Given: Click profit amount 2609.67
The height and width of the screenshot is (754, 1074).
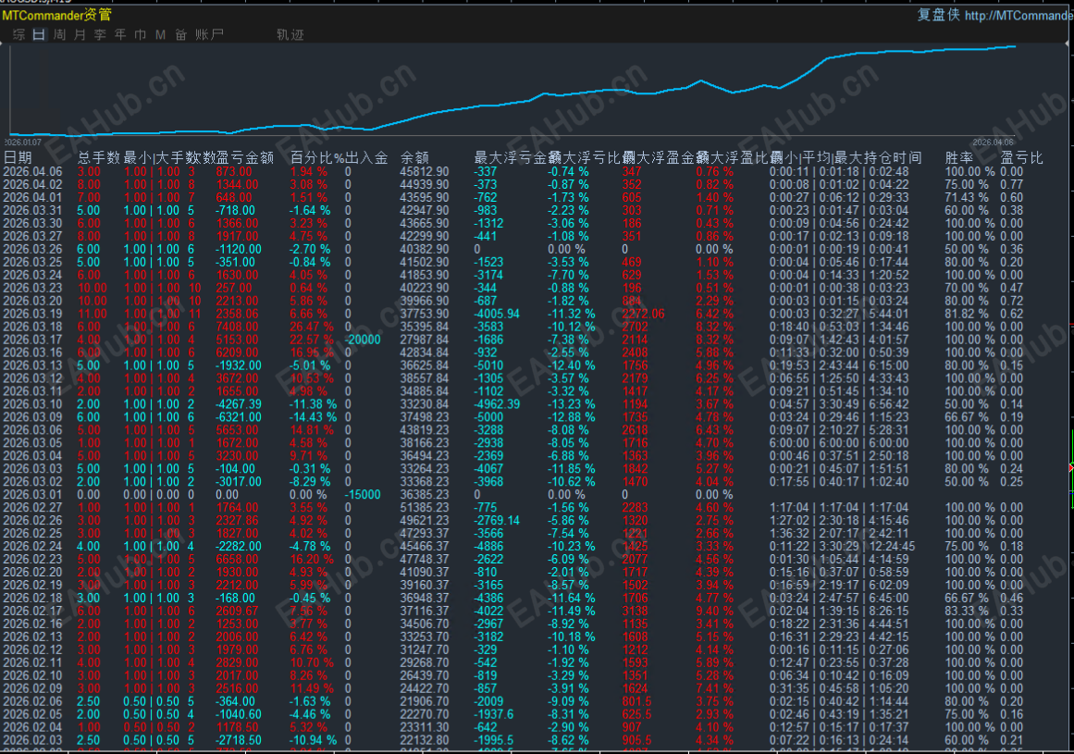Looking at the screenshot, I should click(x=237, y=611).
